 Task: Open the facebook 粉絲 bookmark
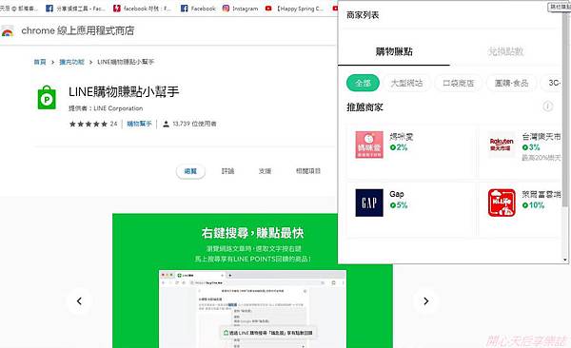point(142,8)
